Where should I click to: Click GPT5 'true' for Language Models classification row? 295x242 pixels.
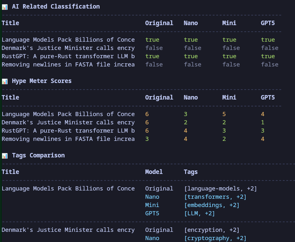[268, 40]
